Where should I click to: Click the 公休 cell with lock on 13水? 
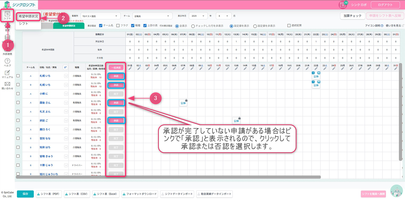236,121
